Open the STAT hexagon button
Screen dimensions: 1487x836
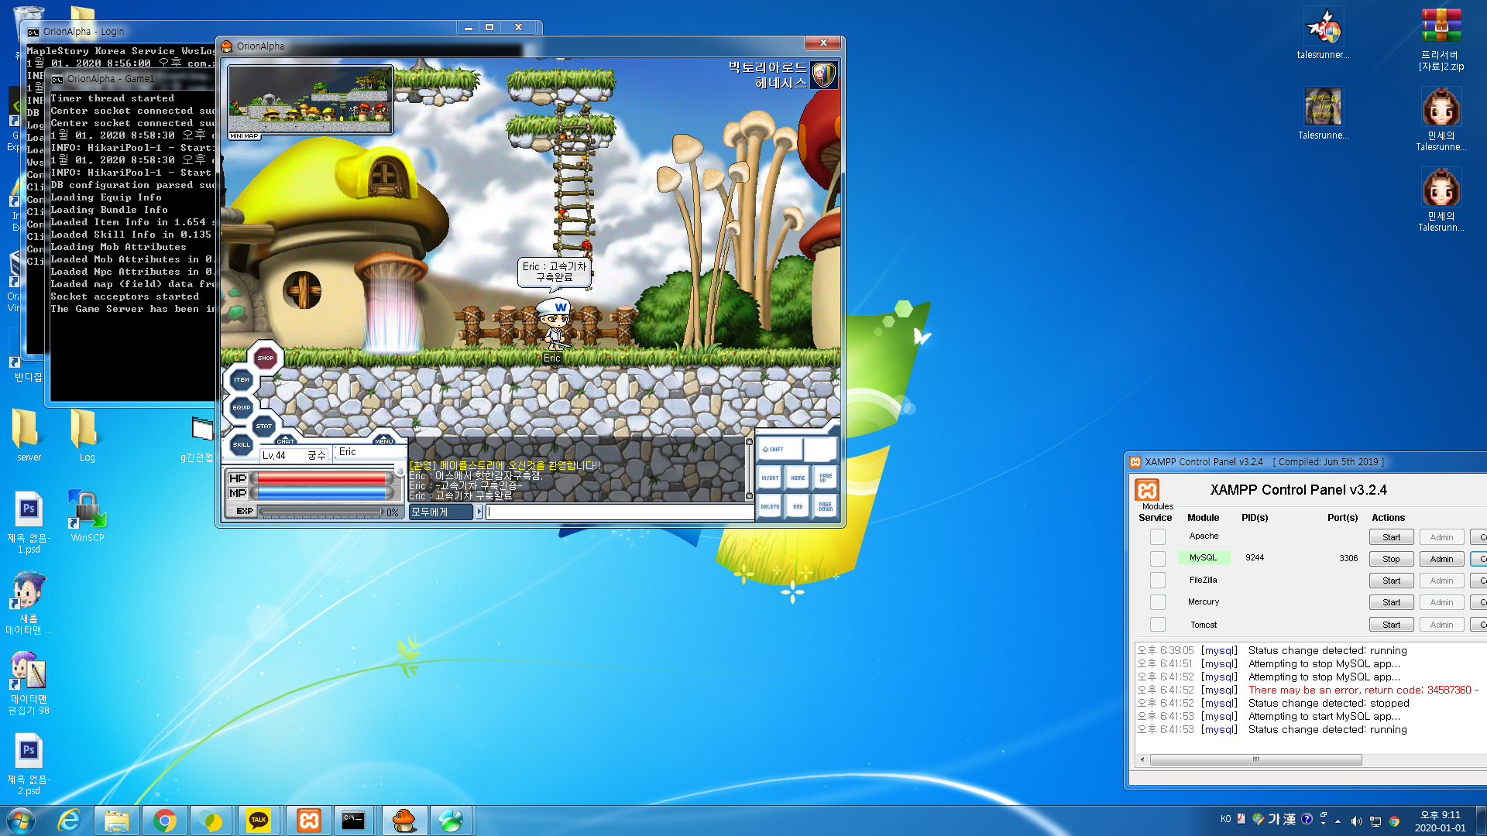[x=264, y=426]
